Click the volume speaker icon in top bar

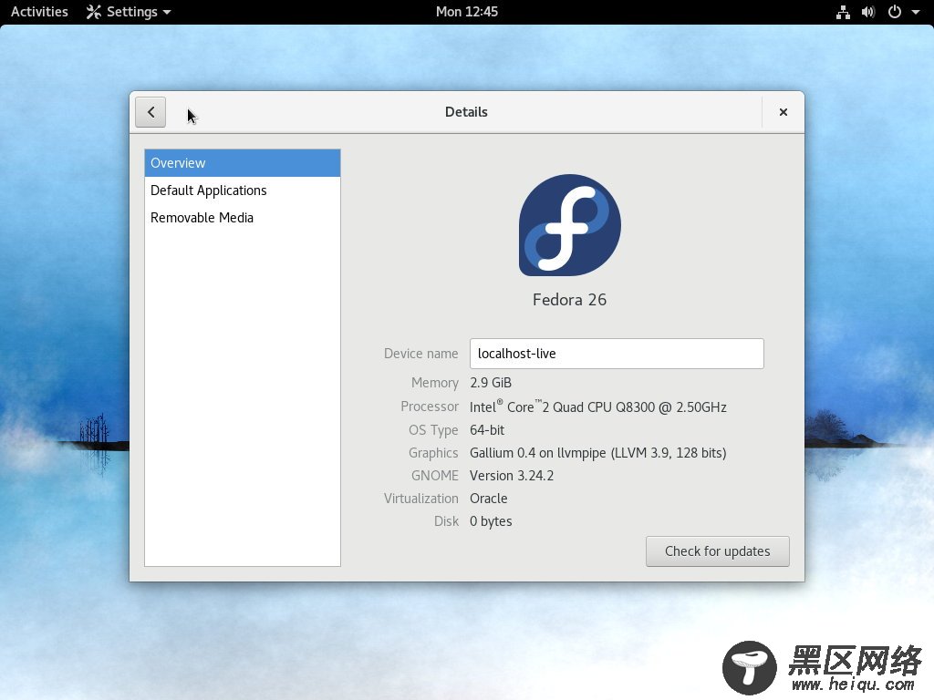coord(868,12)
